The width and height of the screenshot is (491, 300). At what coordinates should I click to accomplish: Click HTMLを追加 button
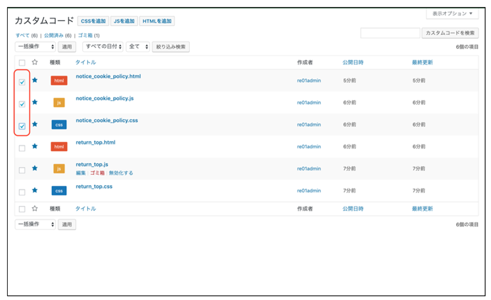coord(157,21)
